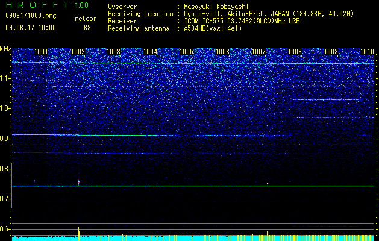379x241 pixels.
Task: Click the bright meteor echo near 1002
Action: pyautogui.click(x=79, y=183)
